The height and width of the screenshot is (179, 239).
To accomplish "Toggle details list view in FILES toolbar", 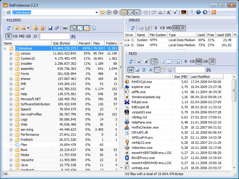I will tap(154, 61).
